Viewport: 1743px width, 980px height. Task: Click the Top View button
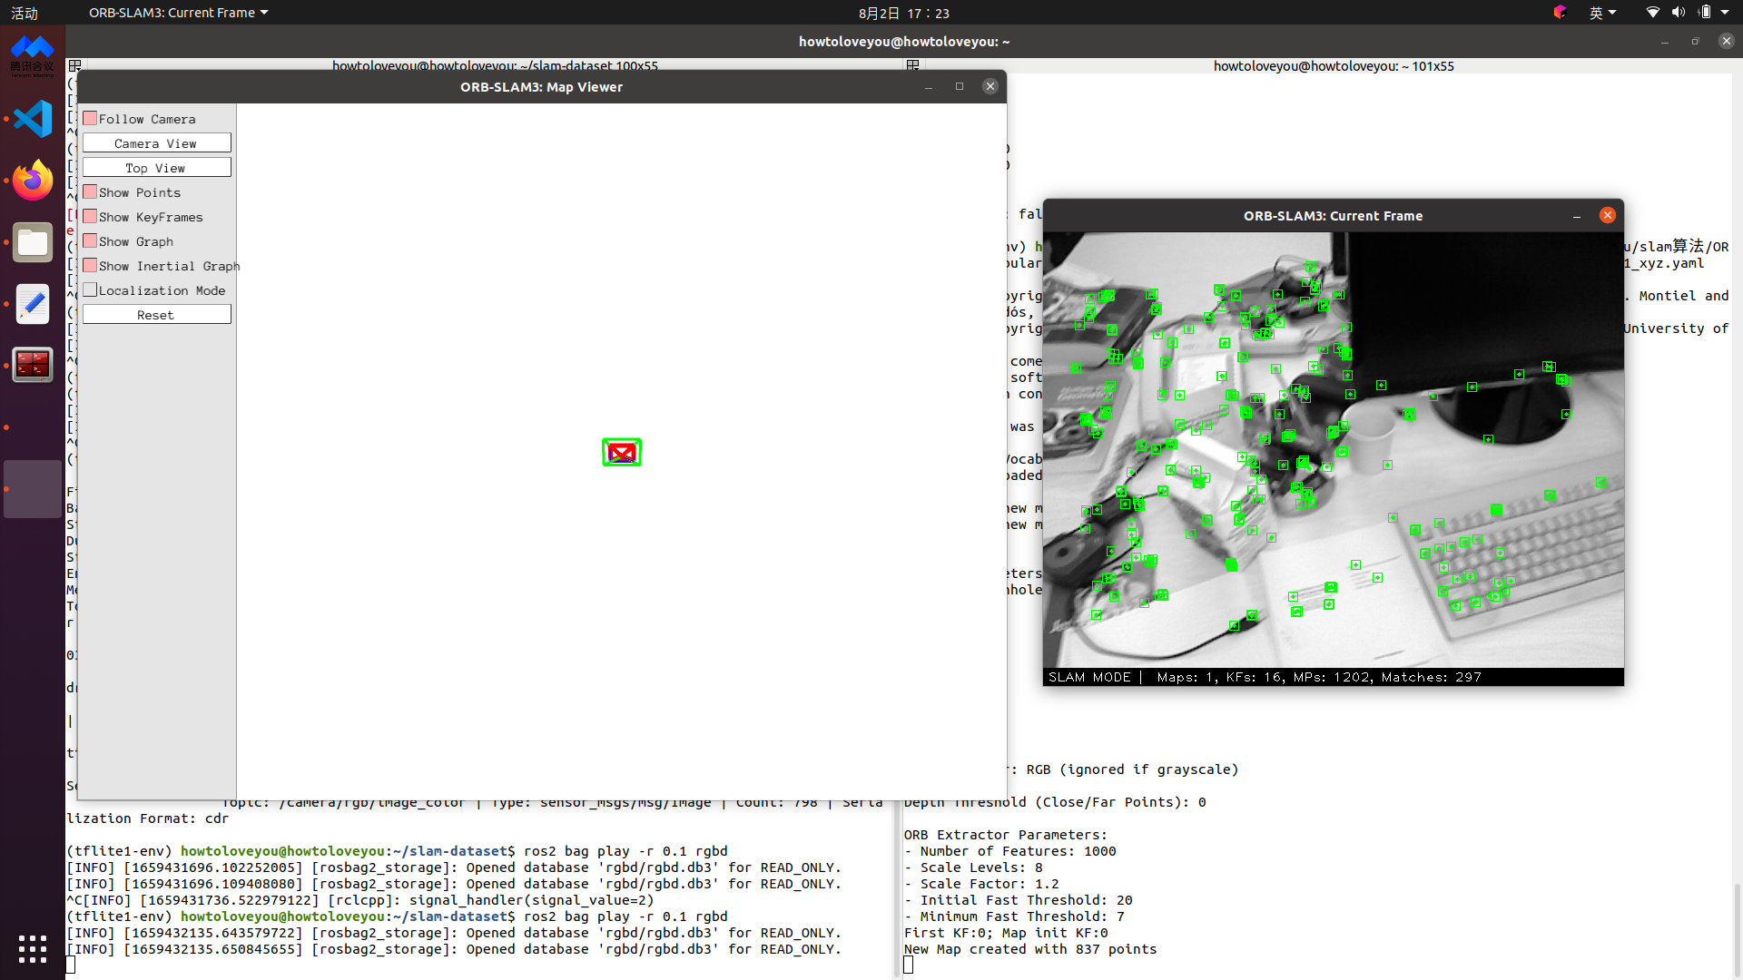[x=155, y=168]
